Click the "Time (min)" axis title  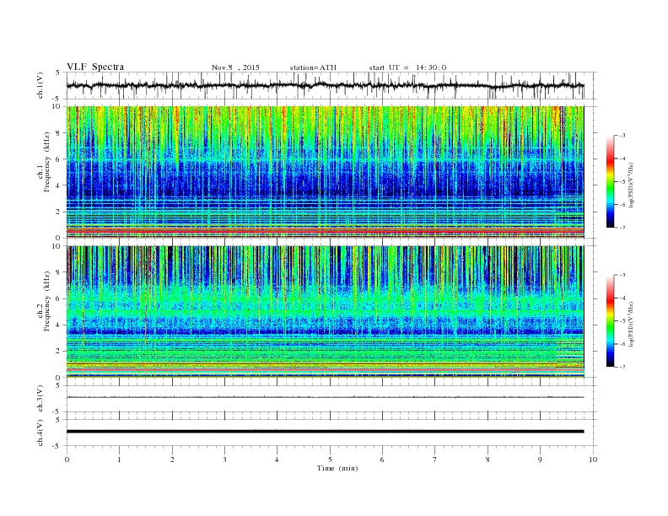(337, 468)
